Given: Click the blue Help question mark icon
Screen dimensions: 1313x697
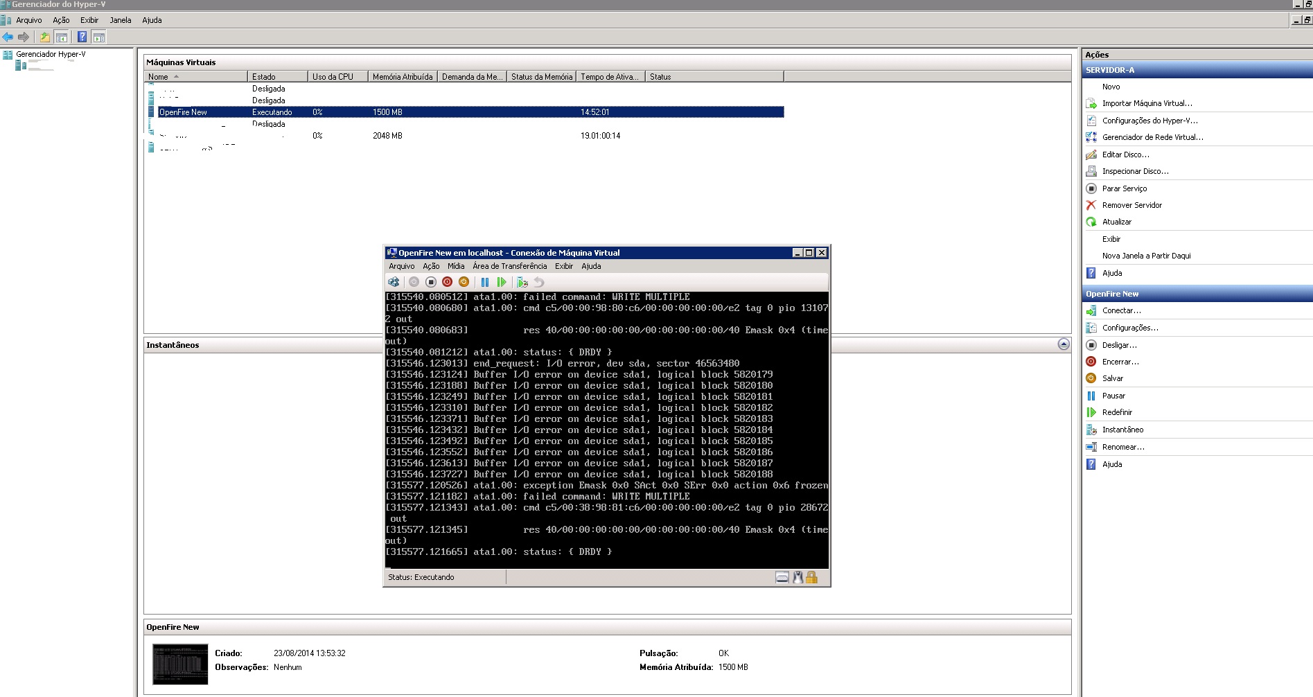Looking at the screenshot, I should (82, 37).
